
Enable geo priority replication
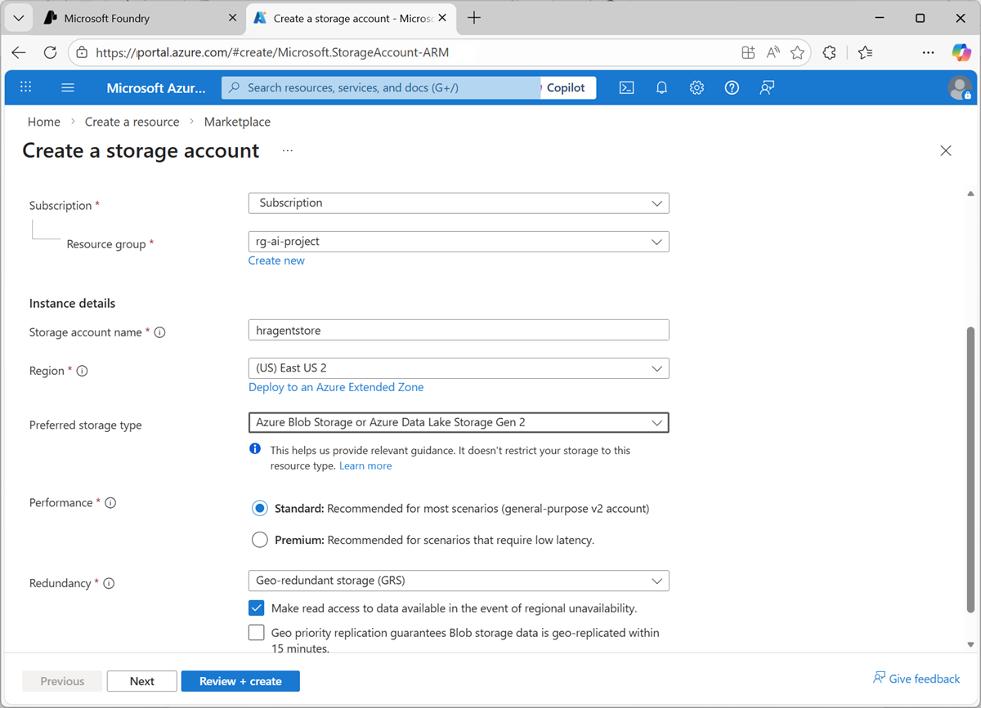pyautogui.click(x=256, y=632)
